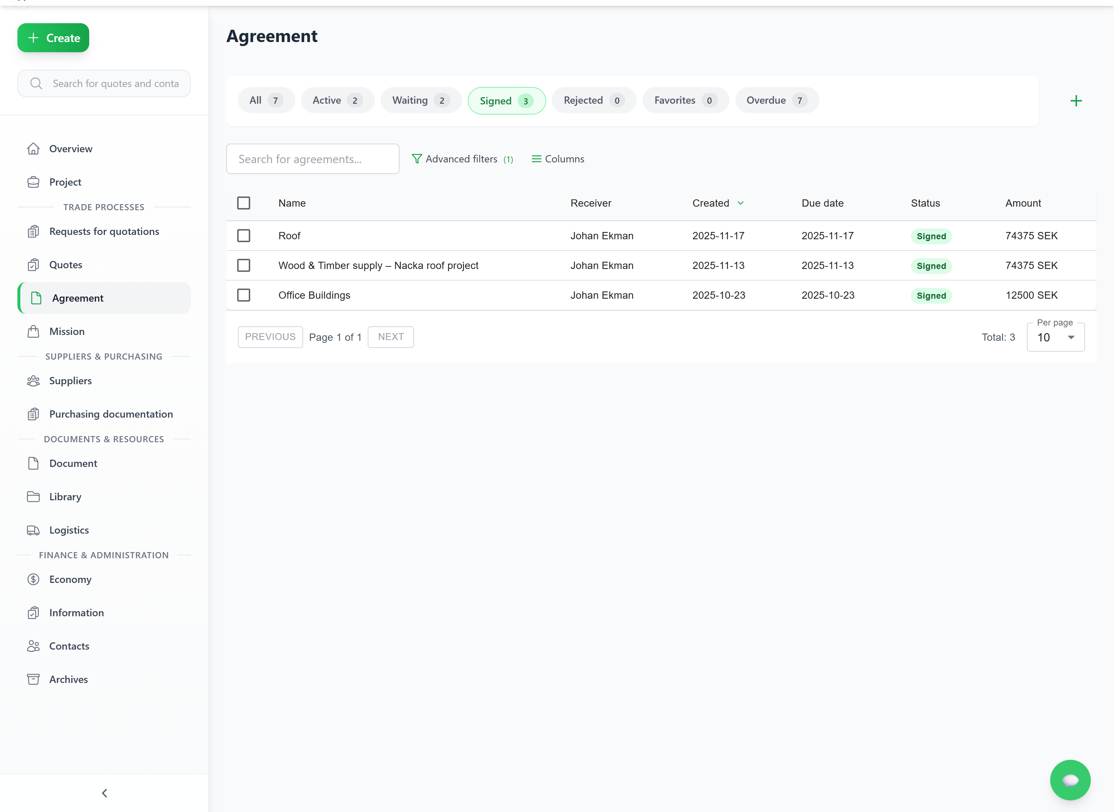Click the Overview home icon
This screenshot has width=1114, height=812.
33,148
